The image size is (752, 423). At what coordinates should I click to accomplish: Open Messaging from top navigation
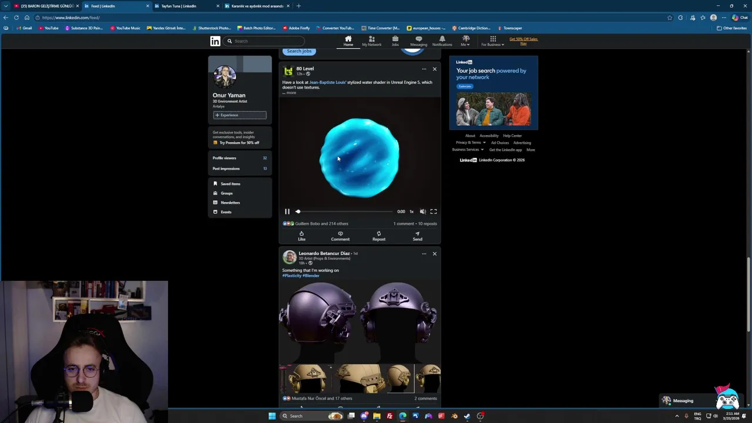click(x=418, y=41)
